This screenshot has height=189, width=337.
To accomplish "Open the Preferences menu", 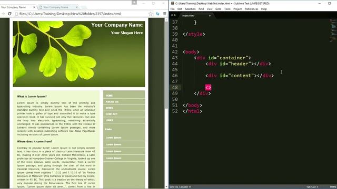I will (x=251, y=9).
